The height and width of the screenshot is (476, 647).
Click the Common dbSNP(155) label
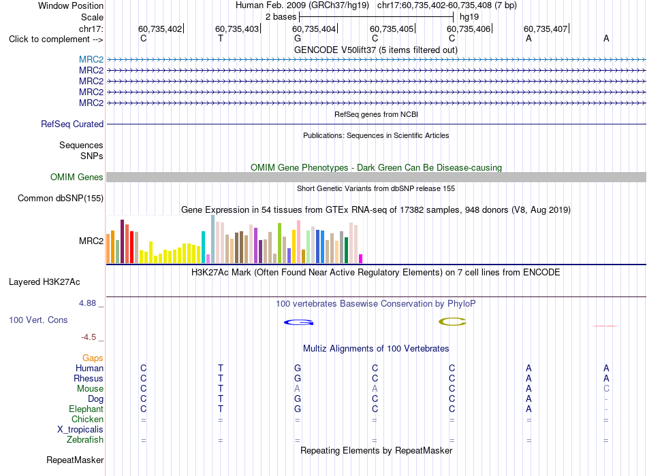pos(60,199)
